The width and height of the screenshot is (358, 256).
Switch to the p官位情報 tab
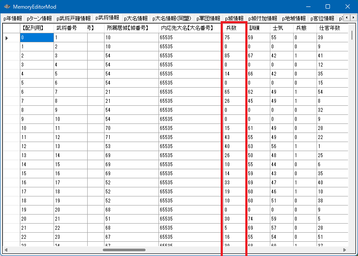(x=322, y=19)
